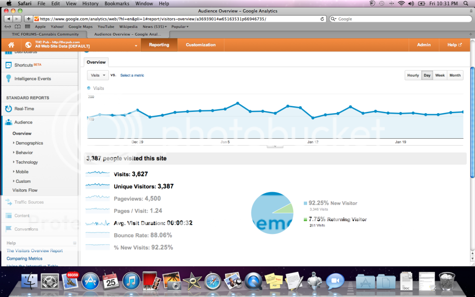
Task: Open the Bookmarks menu in menu bar
Action: [117, 4]
